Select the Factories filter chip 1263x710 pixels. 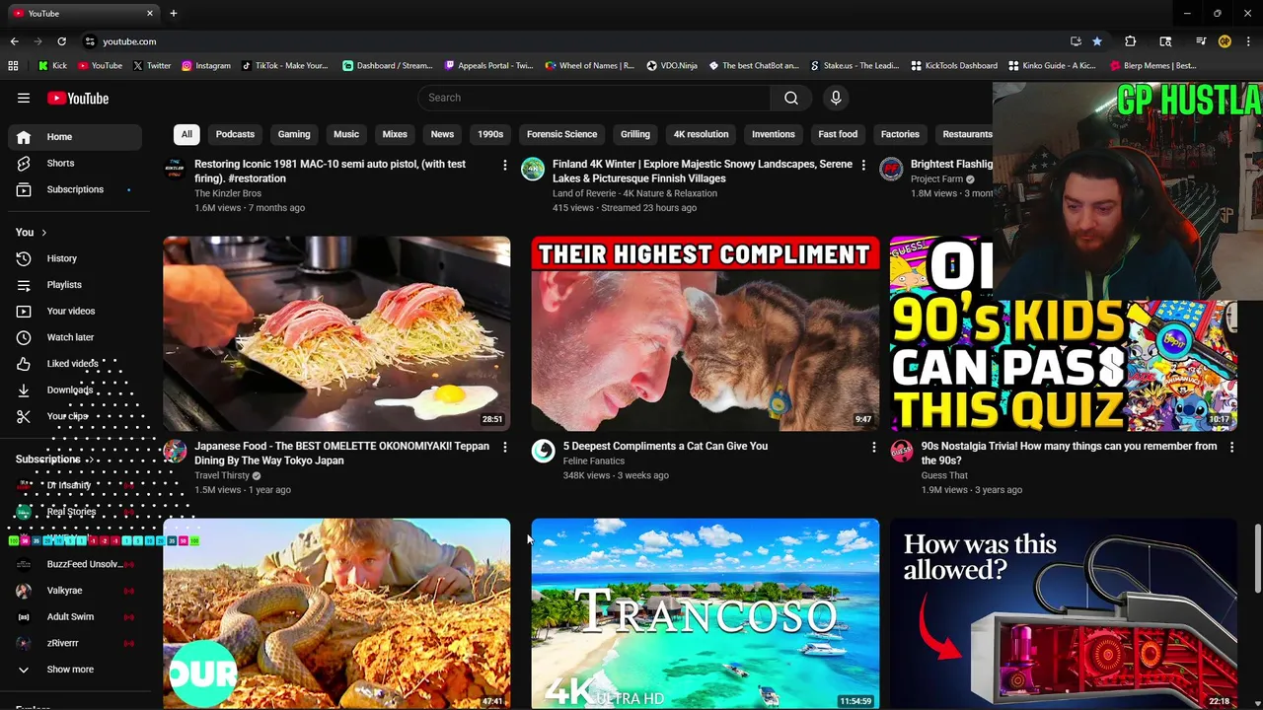[x=900, y=134]
